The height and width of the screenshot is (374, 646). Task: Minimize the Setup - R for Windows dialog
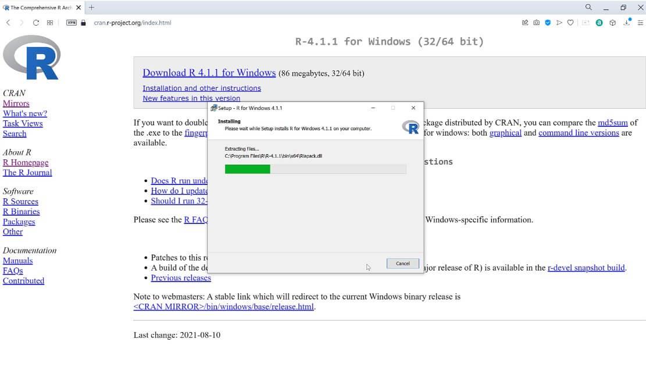coord(373,108)
